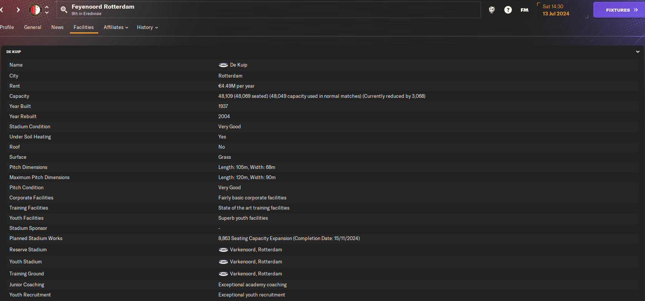This screenshot has width=645, height=301.
Task: Open the Training Ground Varkenoord link
Action: (256, 274)
